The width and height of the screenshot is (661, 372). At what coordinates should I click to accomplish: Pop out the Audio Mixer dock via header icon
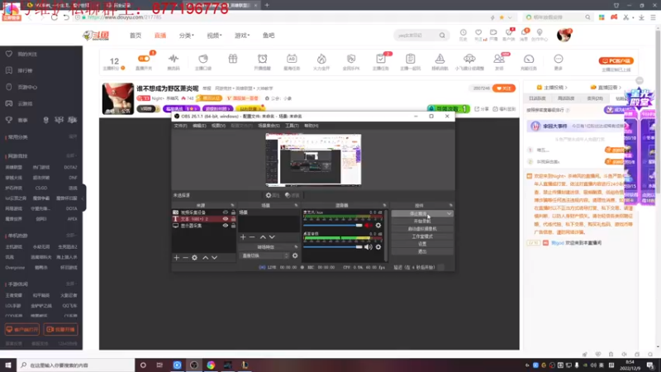(x=384, y=205)
